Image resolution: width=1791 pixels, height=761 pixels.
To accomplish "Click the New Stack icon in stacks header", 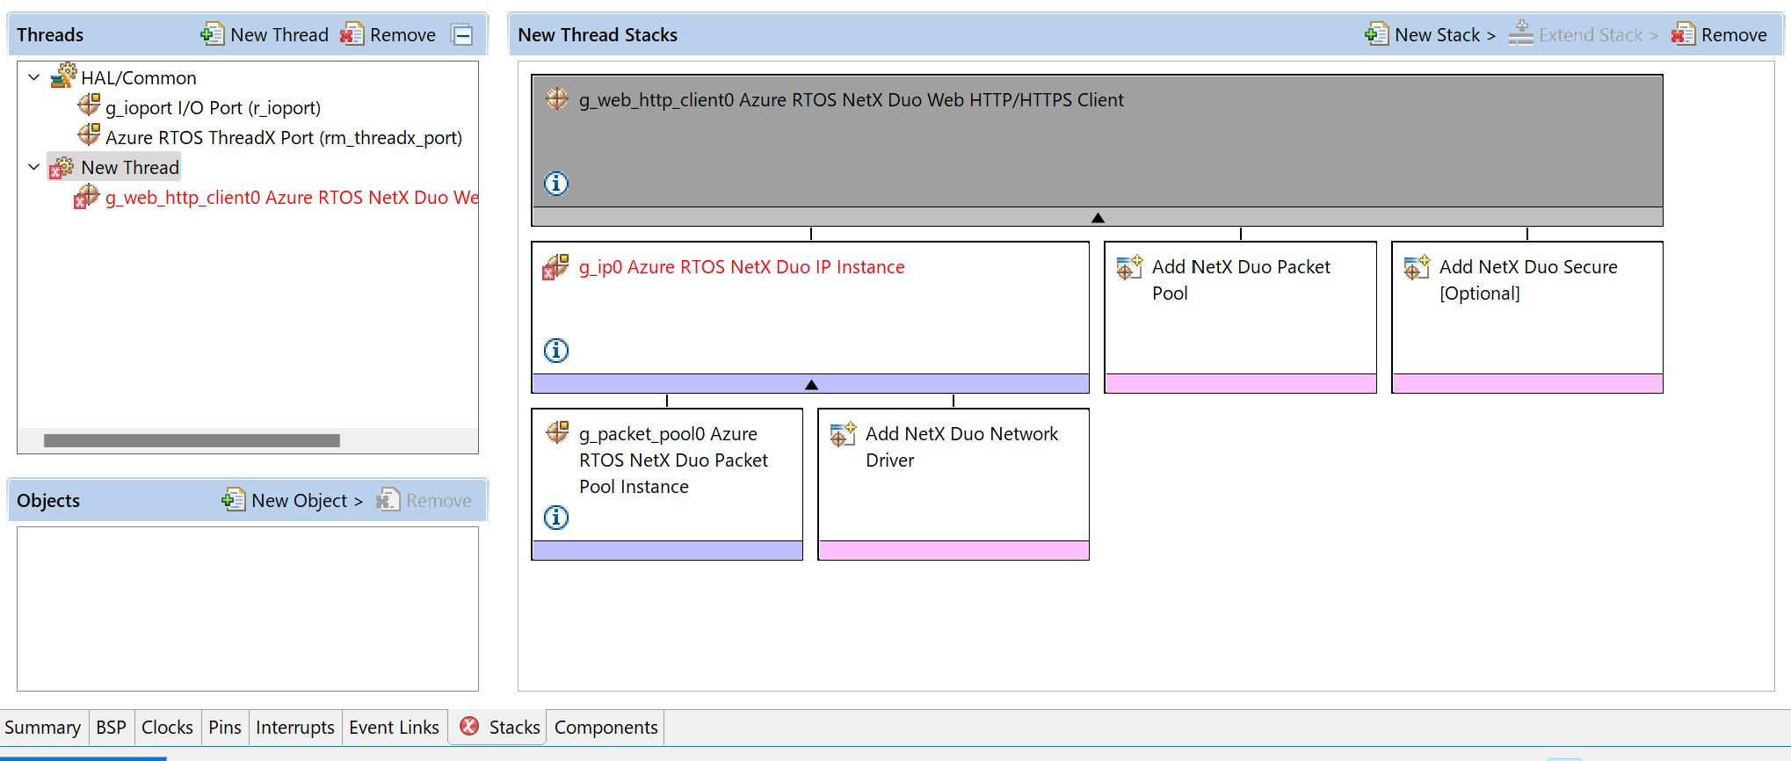I will click(x=1376, y=34).
